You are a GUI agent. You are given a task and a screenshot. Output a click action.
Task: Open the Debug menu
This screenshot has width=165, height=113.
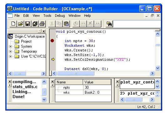pyautogui.click(x=60, y=16)
